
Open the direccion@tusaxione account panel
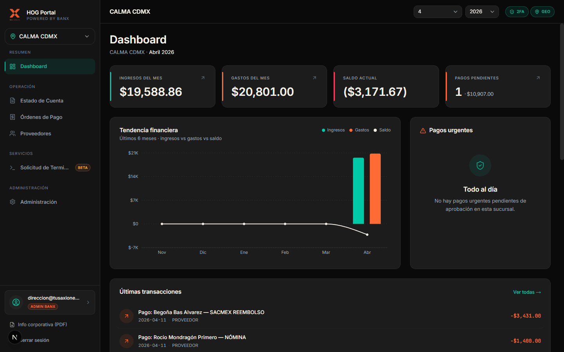click(50, 302)
